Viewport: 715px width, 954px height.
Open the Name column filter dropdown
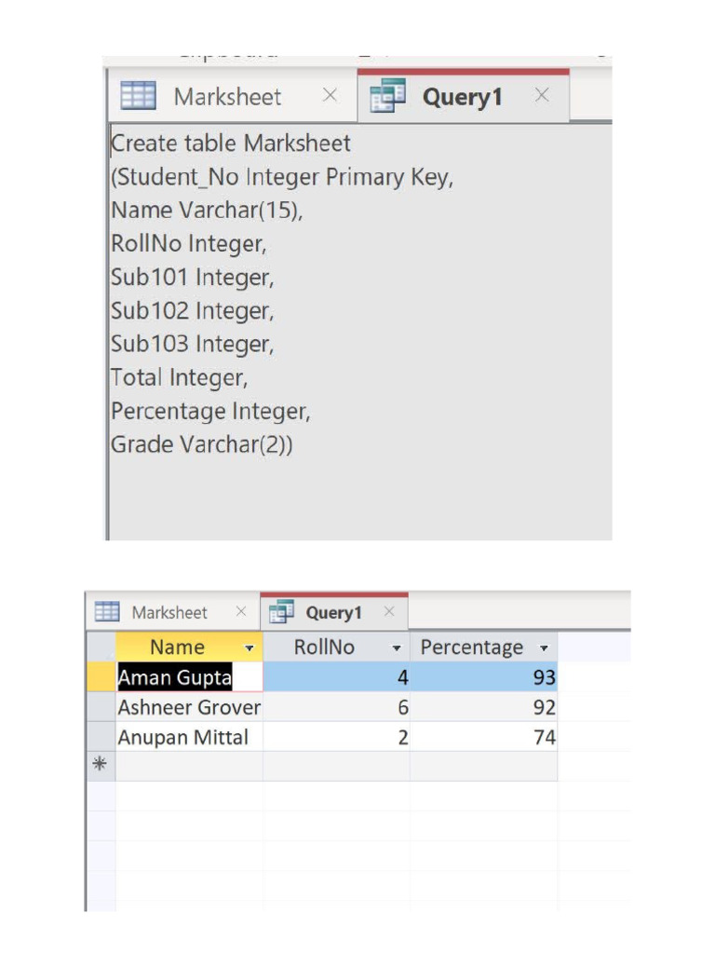(x=249, y=647)
